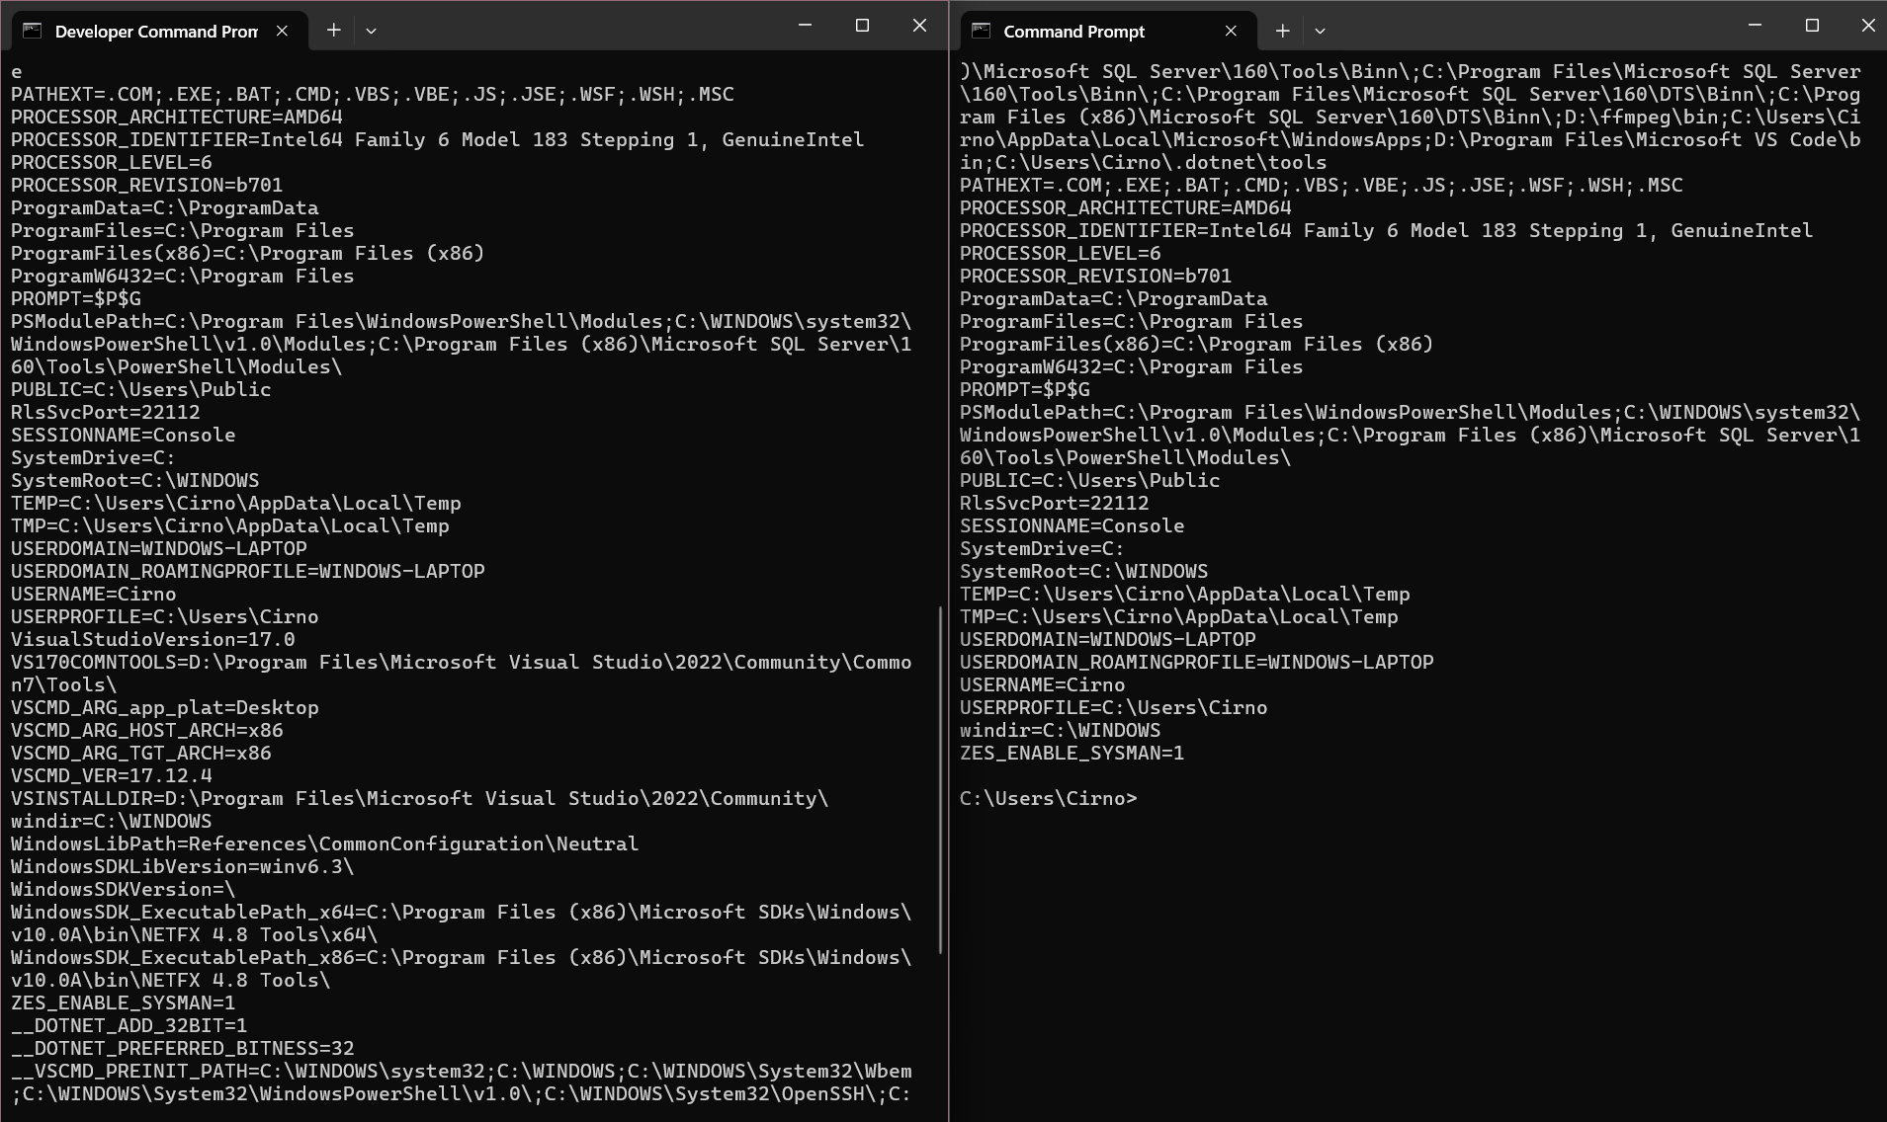Click PUBLIC=C:\Users\Public in right Command Prompt

pyautogui.click(x=1090, y=480)
